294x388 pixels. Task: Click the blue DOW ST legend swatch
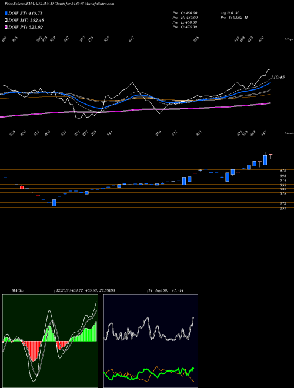[x=6, y=13]
